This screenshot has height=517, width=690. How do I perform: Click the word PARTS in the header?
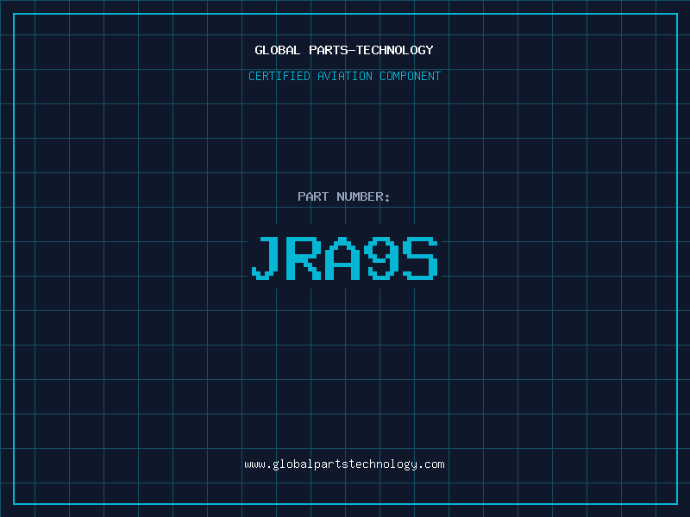tap(329, 50)
